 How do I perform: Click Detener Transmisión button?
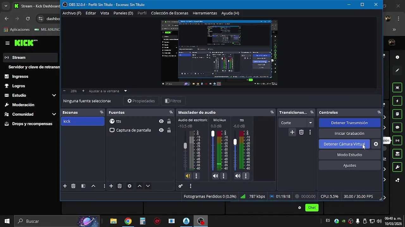[350, 123]
